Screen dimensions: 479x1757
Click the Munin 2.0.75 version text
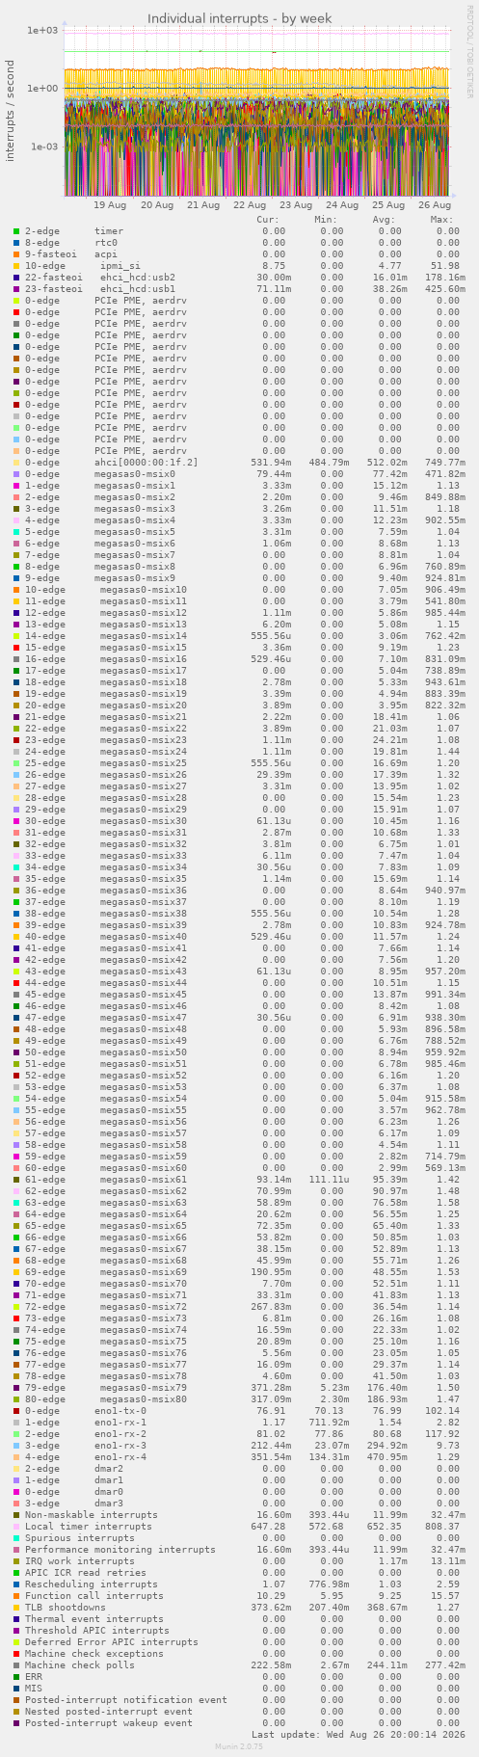pos(240,1745)
